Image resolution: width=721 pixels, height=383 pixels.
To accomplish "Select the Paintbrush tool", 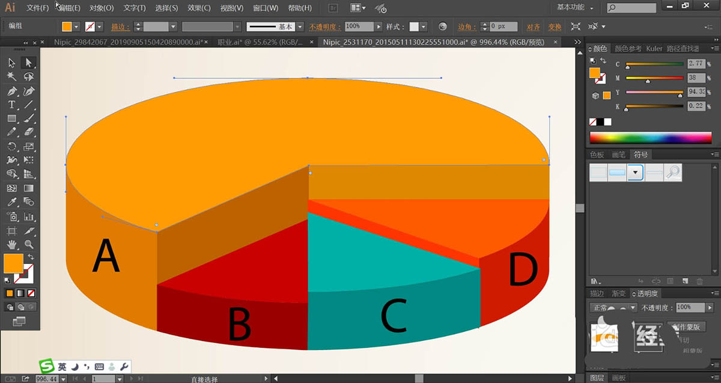I will (28, 119).
